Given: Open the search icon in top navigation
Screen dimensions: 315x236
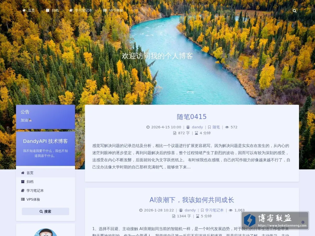Looking at the screenshot, I should pos(295,11).
